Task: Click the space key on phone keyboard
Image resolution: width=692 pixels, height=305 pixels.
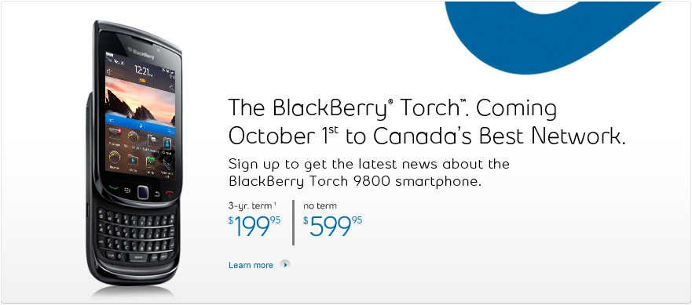Action: point(138,257)
